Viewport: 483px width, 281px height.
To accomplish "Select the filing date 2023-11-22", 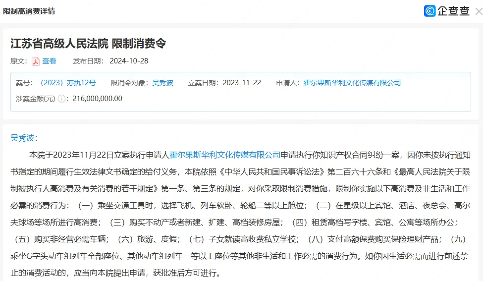I will click(242, 83).
